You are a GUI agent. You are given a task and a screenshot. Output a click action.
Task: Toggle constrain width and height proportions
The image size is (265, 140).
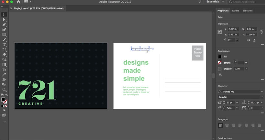pyautogui.click(x=262, y=32)
